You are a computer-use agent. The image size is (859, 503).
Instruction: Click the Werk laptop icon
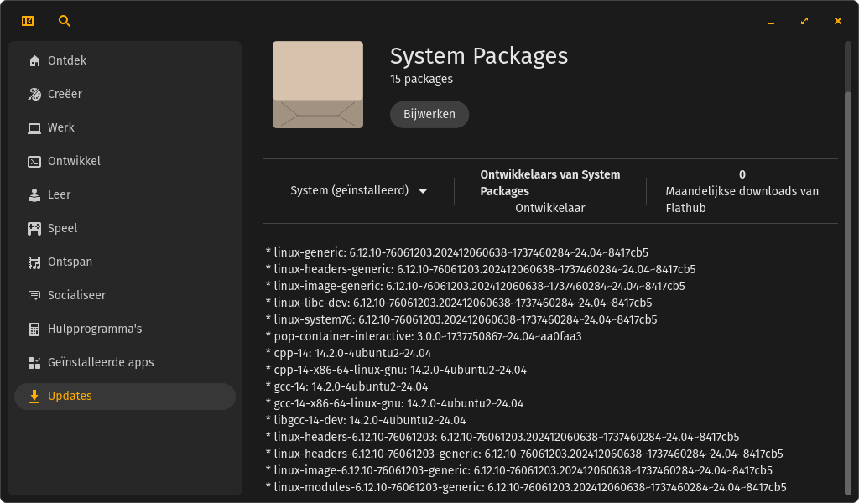[x=34, y=128]
